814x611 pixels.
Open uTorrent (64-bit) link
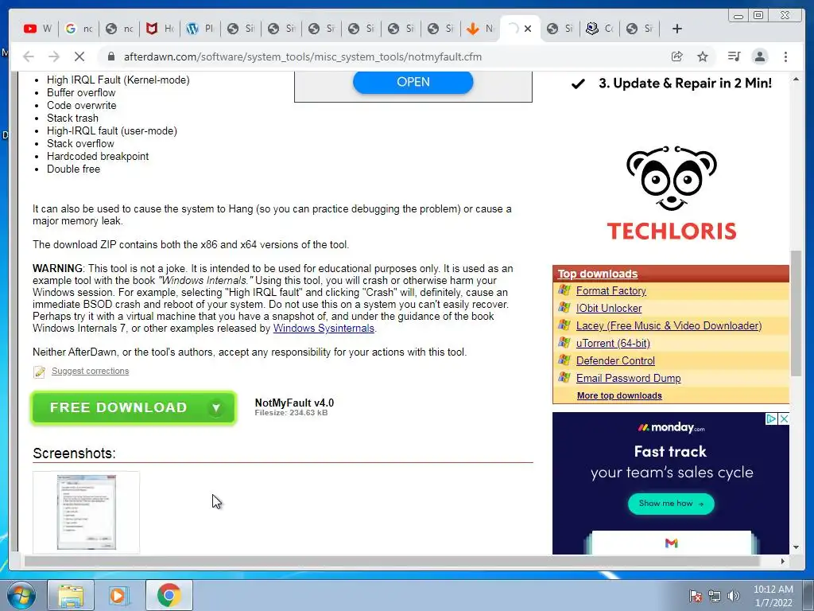pyautogui.click(x=613, y=343)
